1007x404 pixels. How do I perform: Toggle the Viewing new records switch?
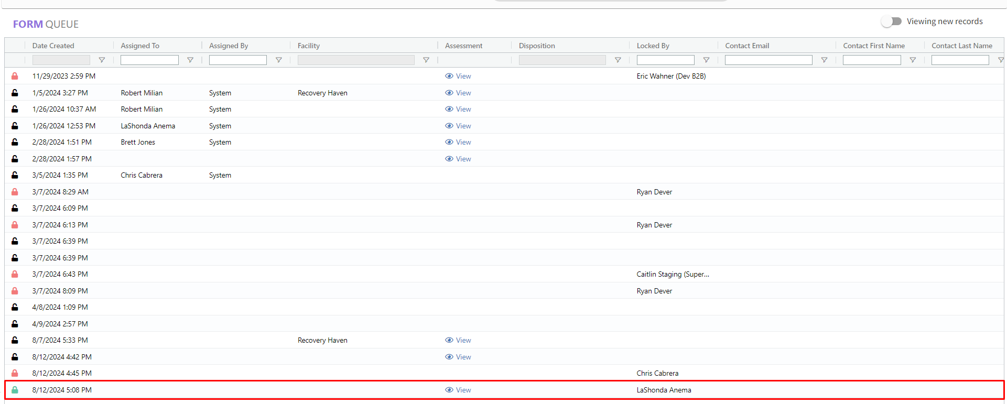click(891, 21)
